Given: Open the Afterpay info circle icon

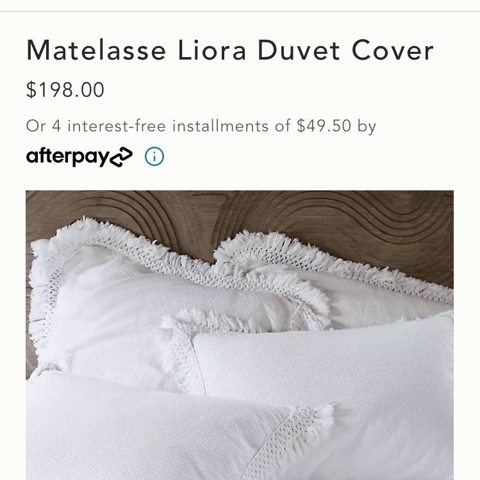Looking at the screenshot, I should coord(154,156).
